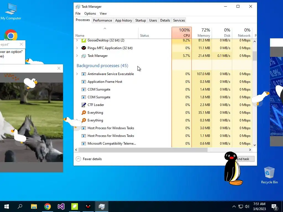Open the Windows Start menu
The image size is (283, 212).
[7, 206]
